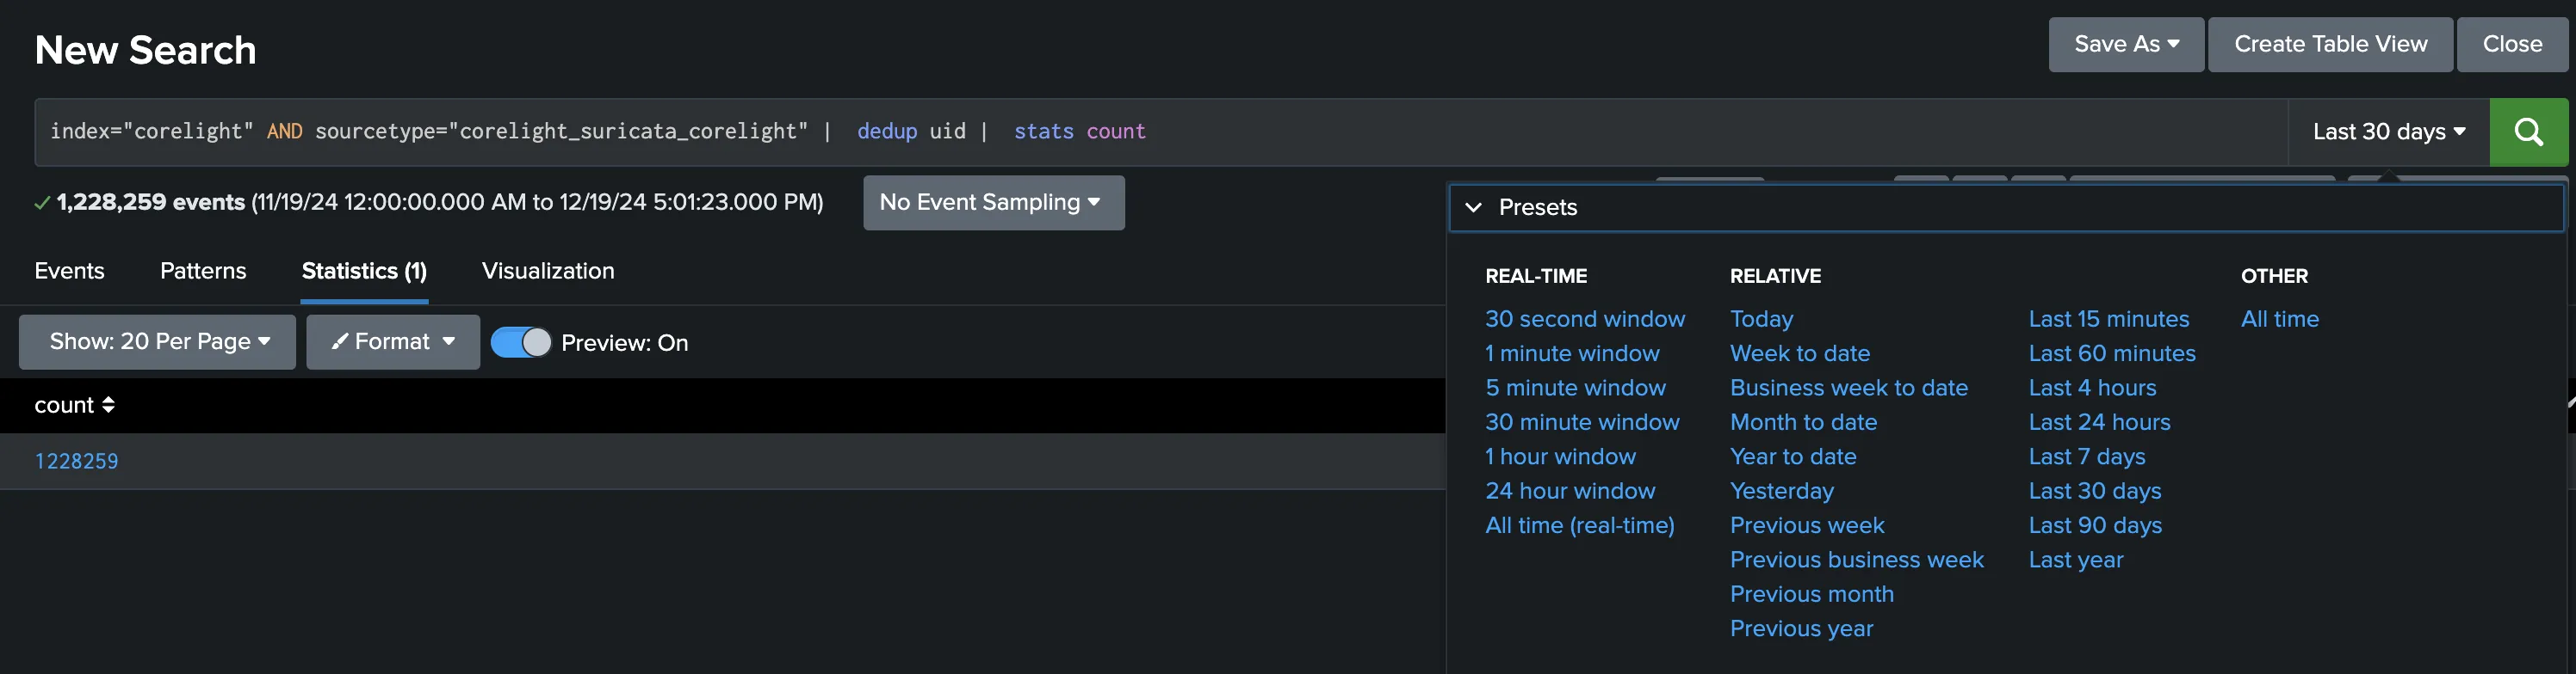Open Show: 20 Per Page dropdown
2576x674 pixels.
coord(157,341)
